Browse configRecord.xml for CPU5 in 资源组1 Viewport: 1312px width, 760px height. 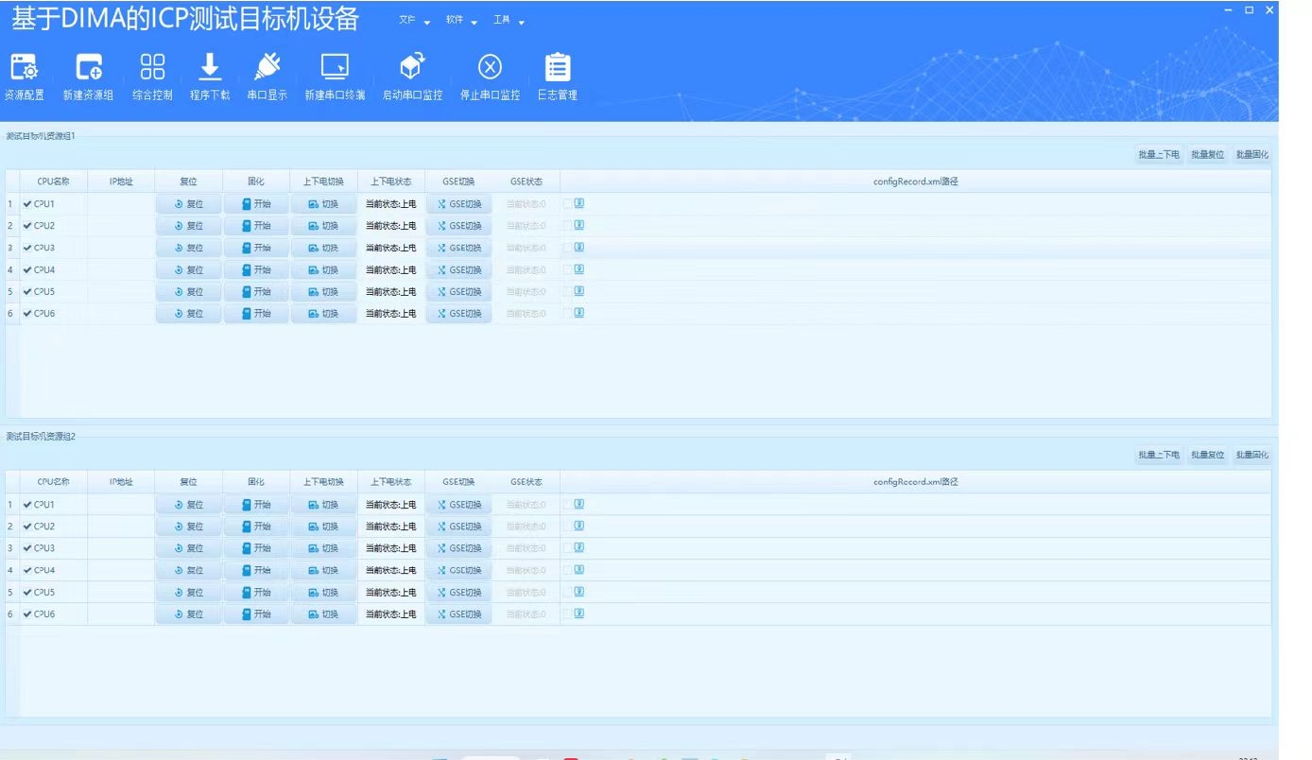[579, 290]
